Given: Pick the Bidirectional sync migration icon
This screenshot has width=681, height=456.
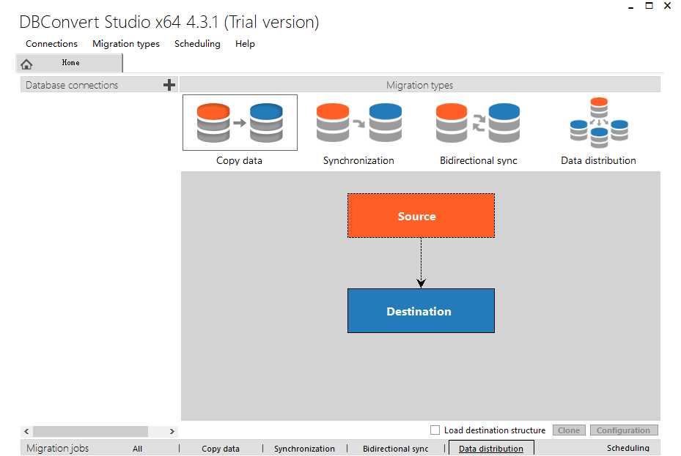Looking at the screenshot, I should click(x=478, y=123).
